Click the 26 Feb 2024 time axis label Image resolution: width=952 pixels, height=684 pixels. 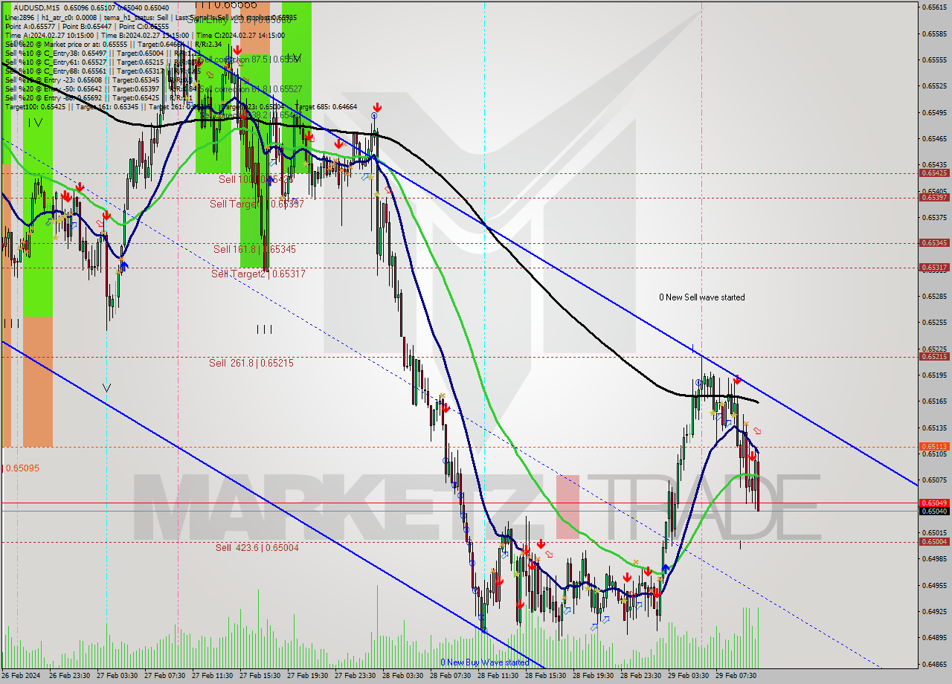(x=20, y=676)
